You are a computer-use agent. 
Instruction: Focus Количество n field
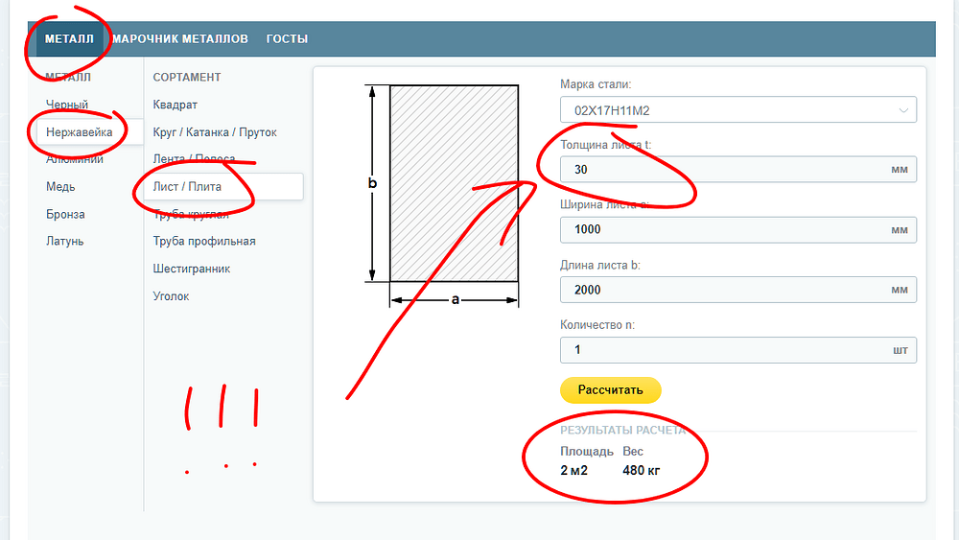pos(738,350)
